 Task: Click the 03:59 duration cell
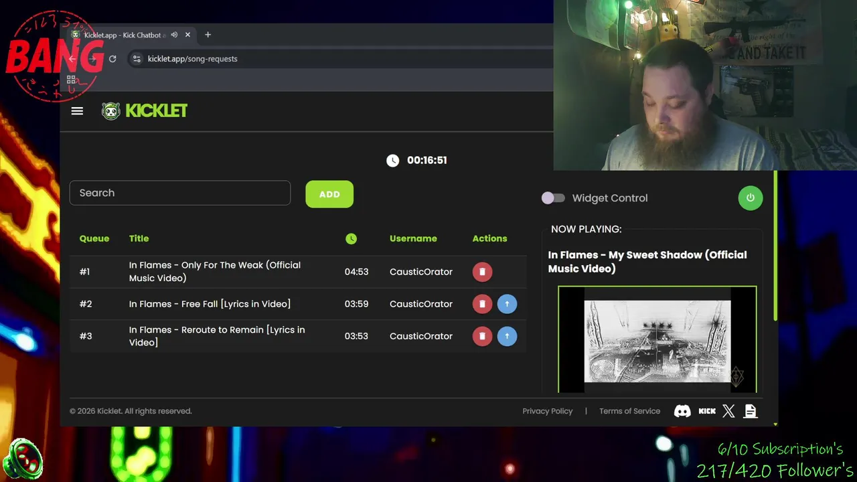pyautogui.click(x=356, y=304)
